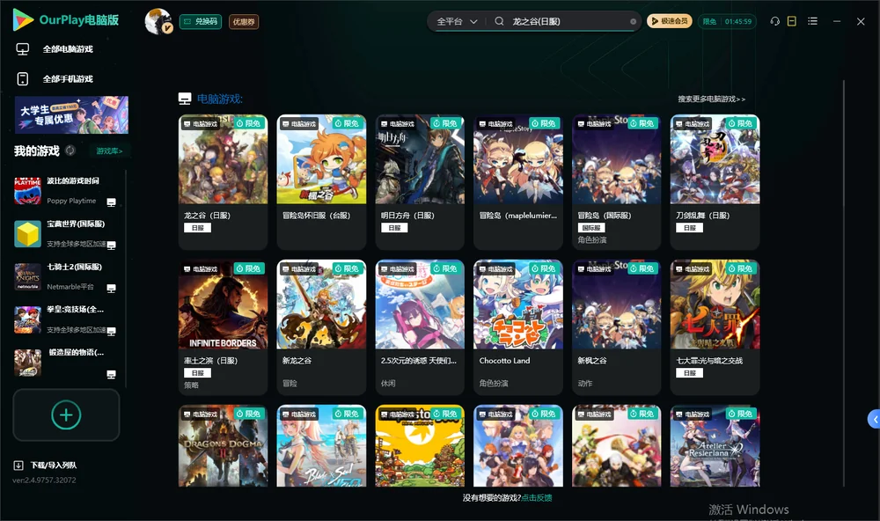Click the 极速会员 membership button
Viewport: 880px width, 521px height.
pos(670,21)
